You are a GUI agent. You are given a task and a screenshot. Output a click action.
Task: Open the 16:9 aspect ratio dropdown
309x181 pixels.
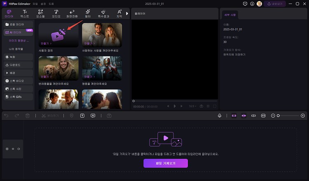click(192, 106)
